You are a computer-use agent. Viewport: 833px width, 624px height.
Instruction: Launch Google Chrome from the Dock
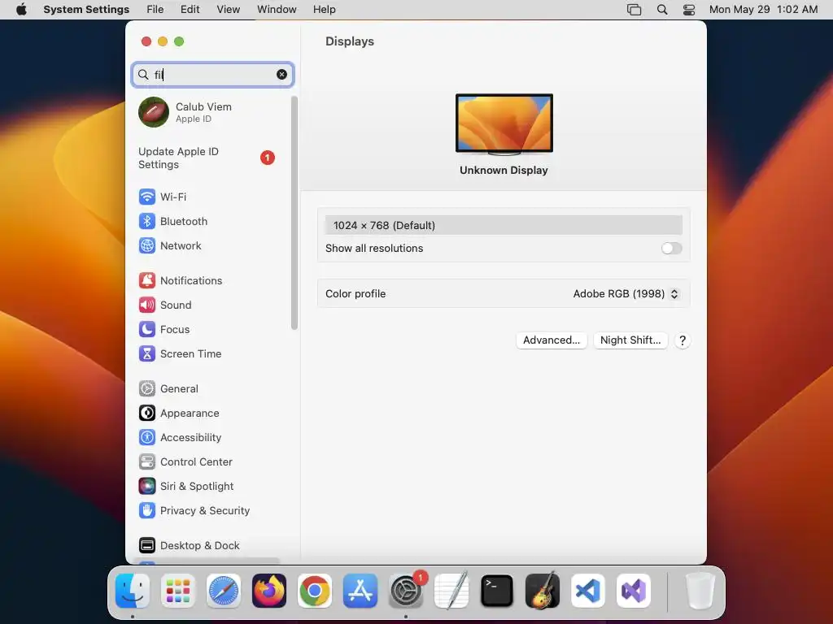[315, 591]
